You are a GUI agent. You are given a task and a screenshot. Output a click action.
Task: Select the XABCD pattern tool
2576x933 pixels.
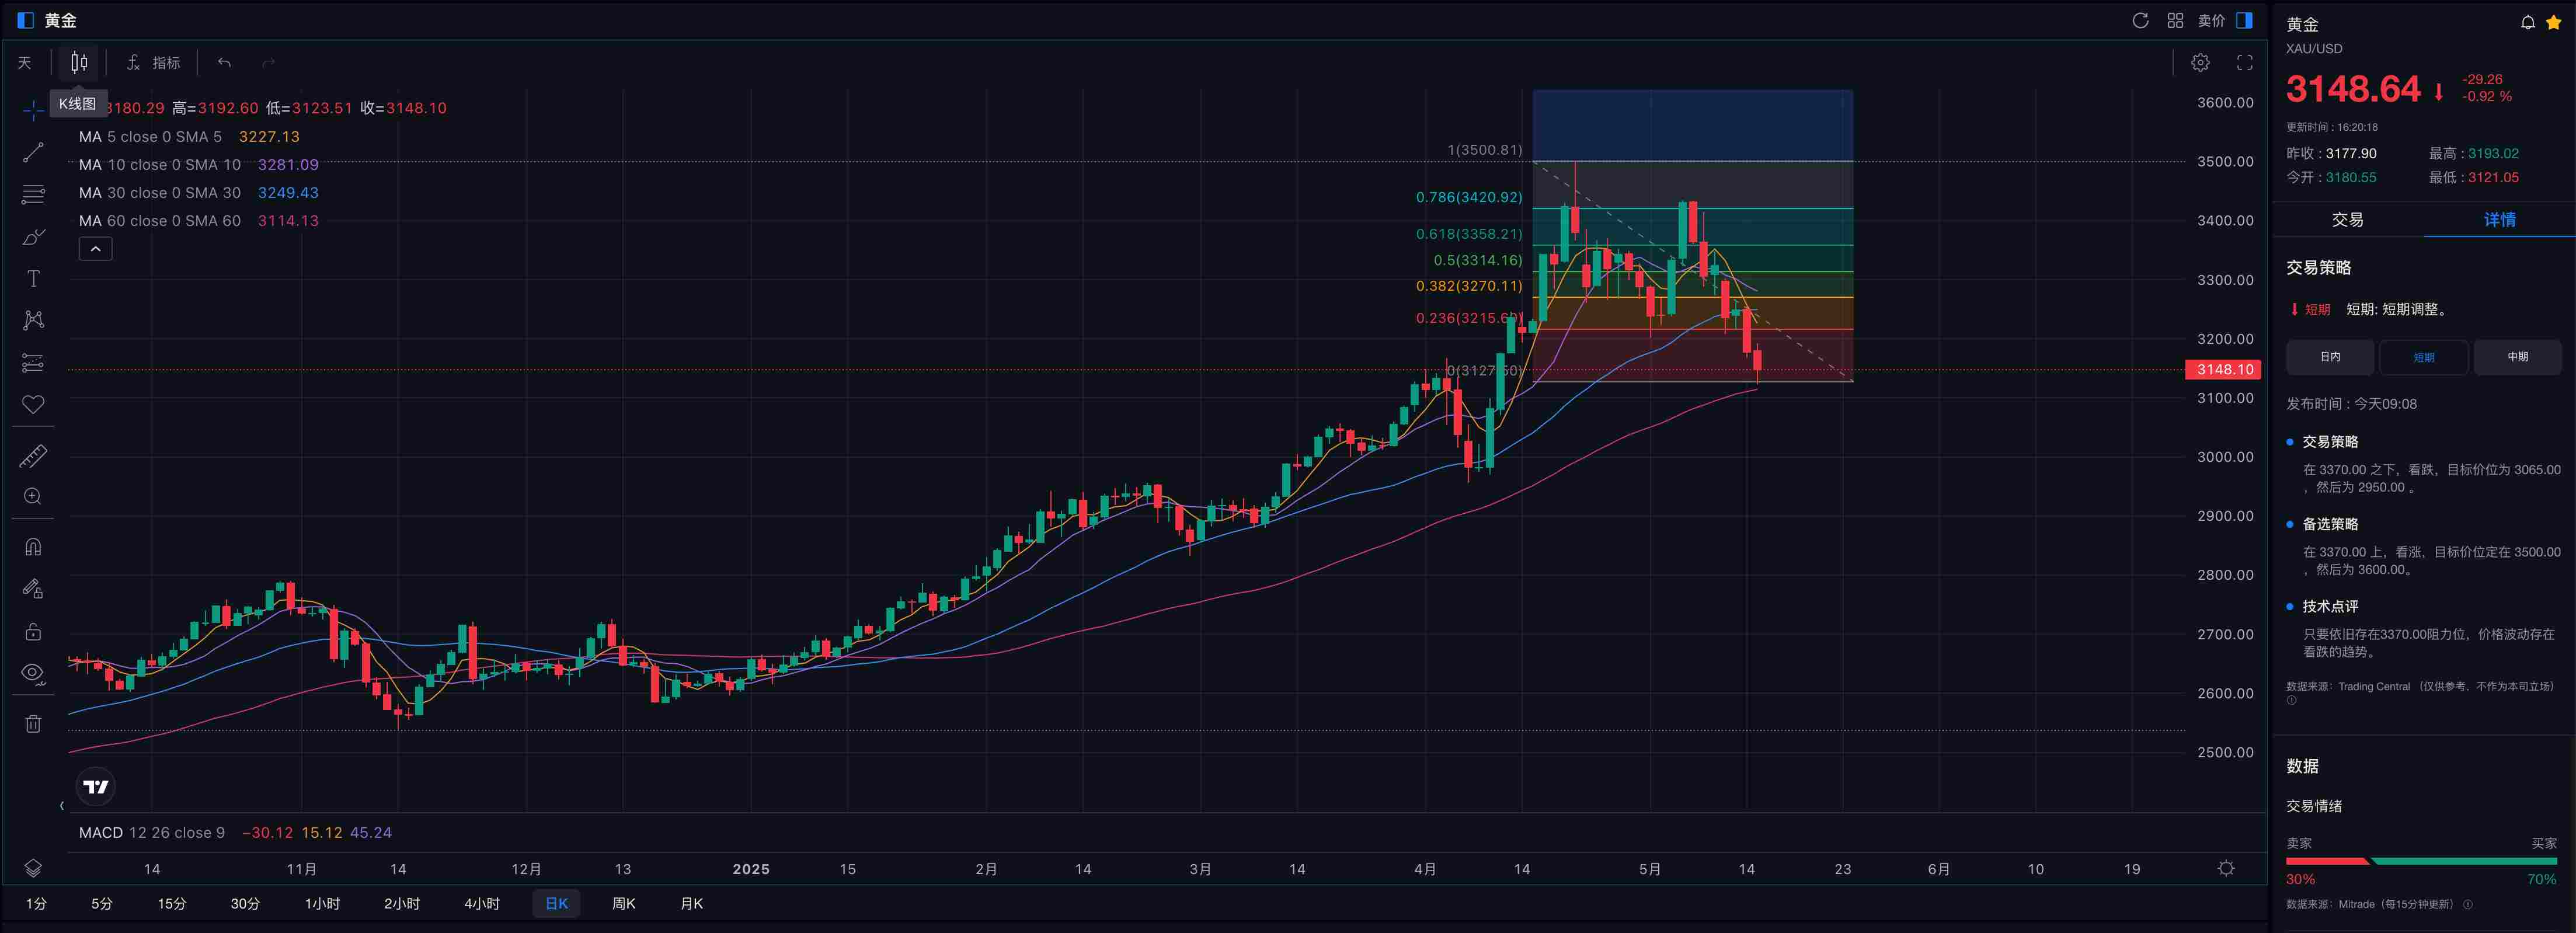tap(33, 320)
